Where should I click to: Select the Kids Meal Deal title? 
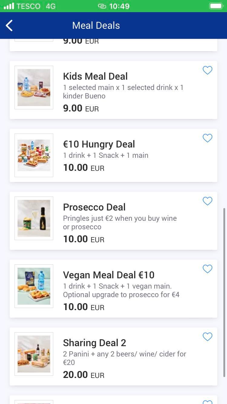(95, 76)
